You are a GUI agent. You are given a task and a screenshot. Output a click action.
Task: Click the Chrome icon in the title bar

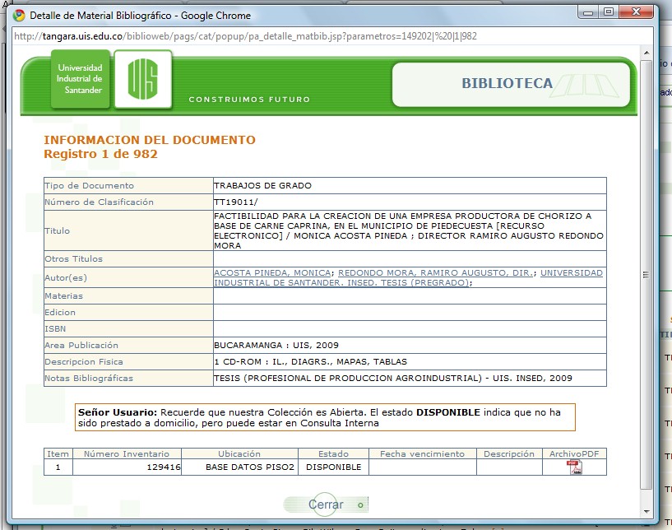pos(19,16)
